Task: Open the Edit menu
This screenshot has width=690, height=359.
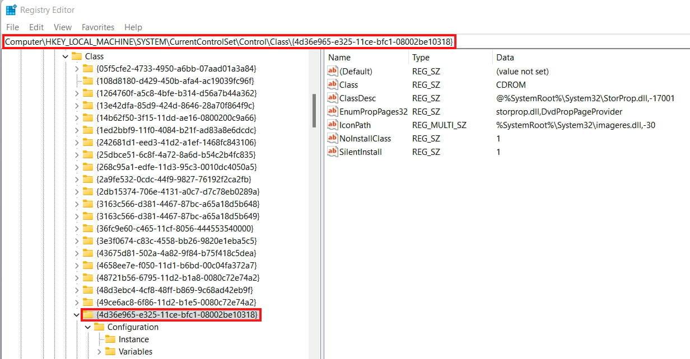Action: [36, 27]
